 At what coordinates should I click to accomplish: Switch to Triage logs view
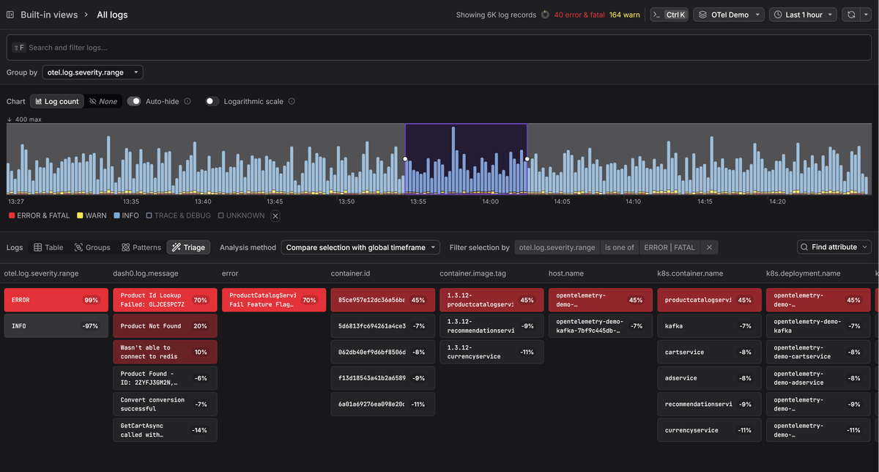click(188, 247)
